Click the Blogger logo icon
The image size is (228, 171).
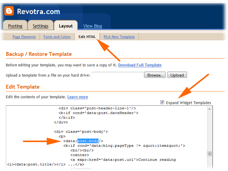9,11
